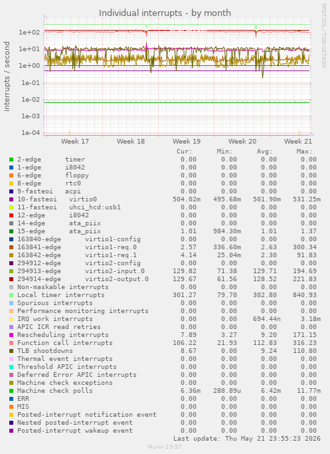This screenshot has height=454, width=330.
Task: Click the virtio1-req.1 legend entry
Action: point(77,255)
